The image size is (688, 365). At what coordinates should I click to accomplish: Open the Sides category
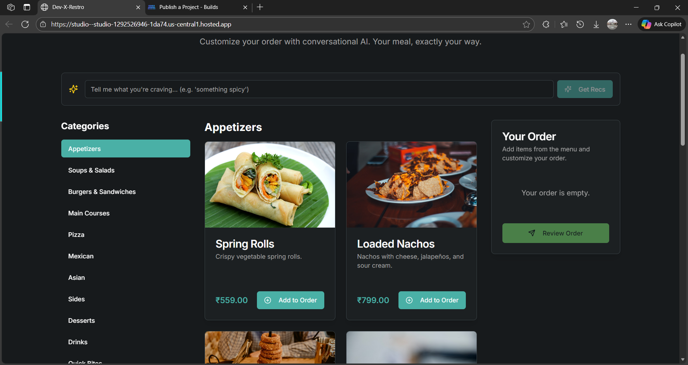[x=126, y=299]
